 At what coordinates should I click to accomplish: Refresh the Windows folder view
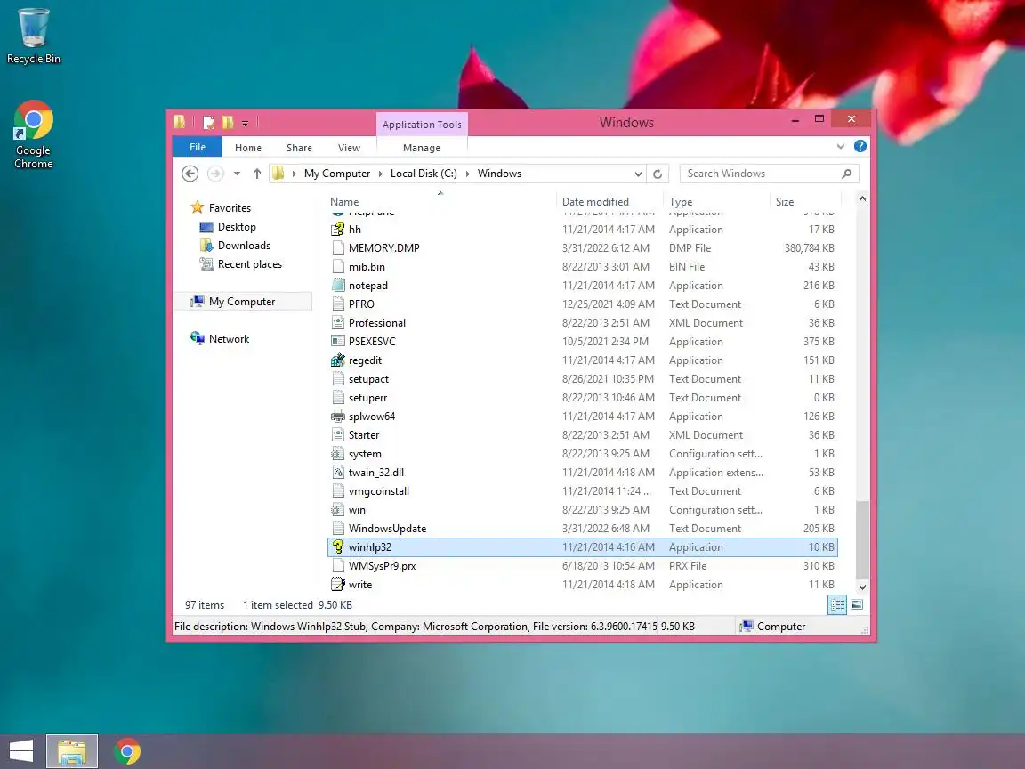tap(658, 174)
